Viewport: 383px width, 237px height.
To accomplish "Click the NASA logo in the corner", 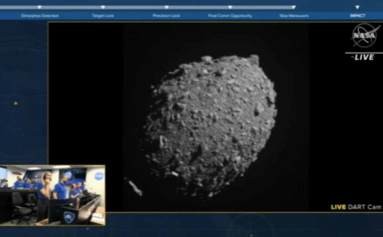I will coord(366,35).
